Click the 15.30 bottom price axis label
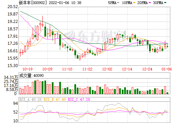Image resolution: width=175 pixels, height=123 pixels. pyautogui.click(x=12, y=66)
